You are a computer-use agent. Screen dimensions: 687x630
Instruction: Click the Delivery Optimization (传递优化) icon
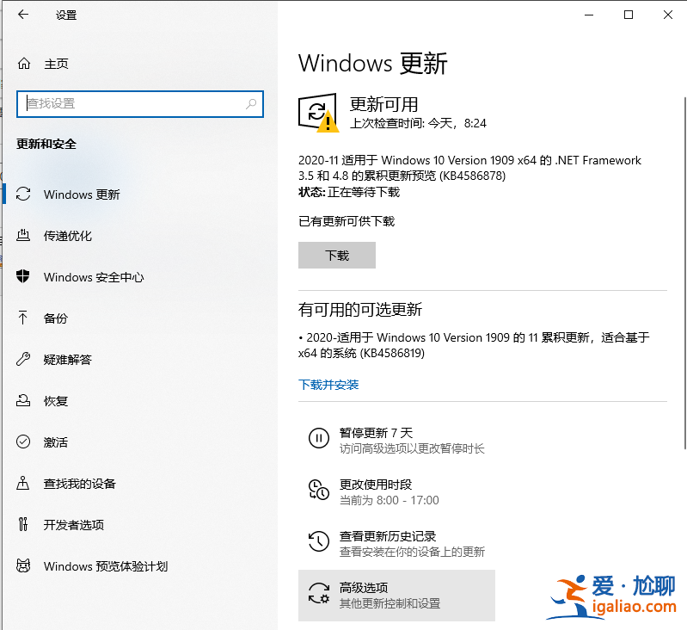click(23, 236)
